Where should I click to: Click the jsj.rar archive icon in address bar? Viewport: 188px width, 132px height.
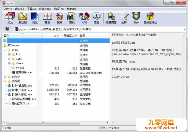click(x=16, y=29)
